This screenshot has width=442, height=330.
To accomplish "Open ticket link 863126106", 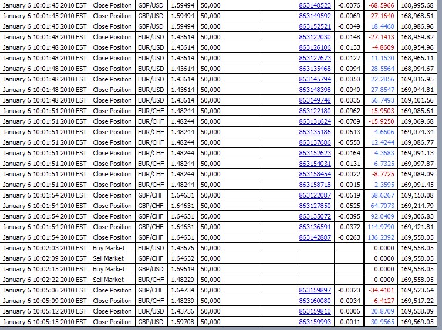I will point(315,47).
